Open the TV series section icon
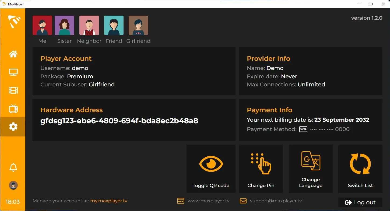Screen dimensions: 390x211 [13, 108]
